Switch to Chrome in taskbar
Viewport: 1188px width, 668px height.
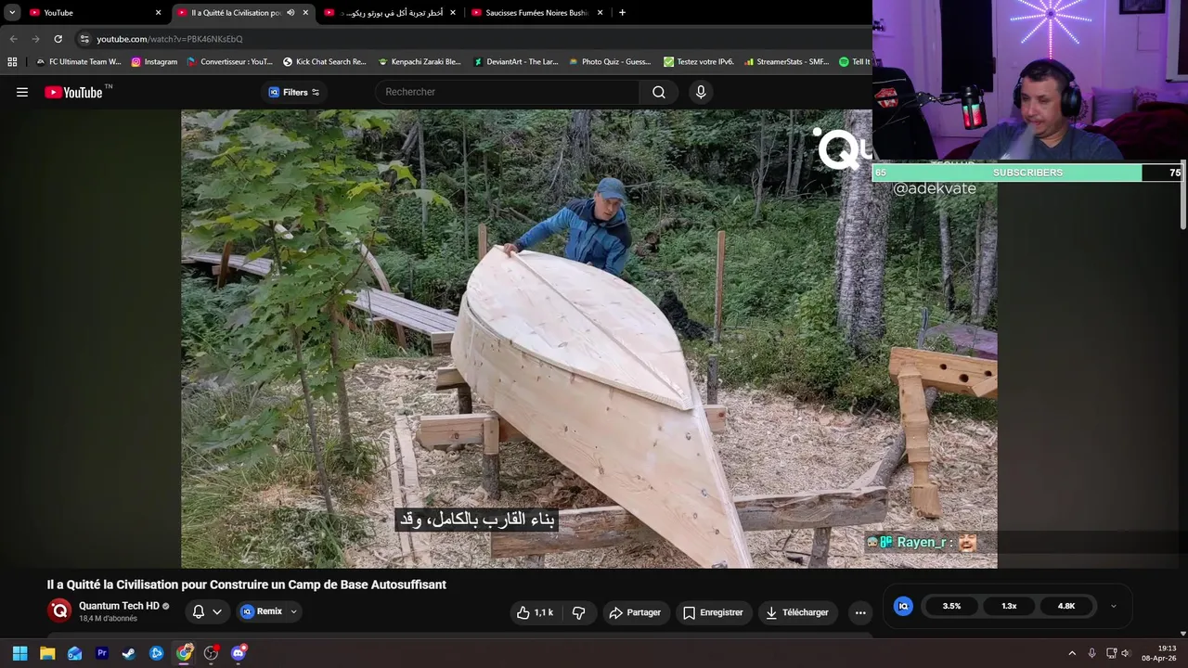pos(184,653)
